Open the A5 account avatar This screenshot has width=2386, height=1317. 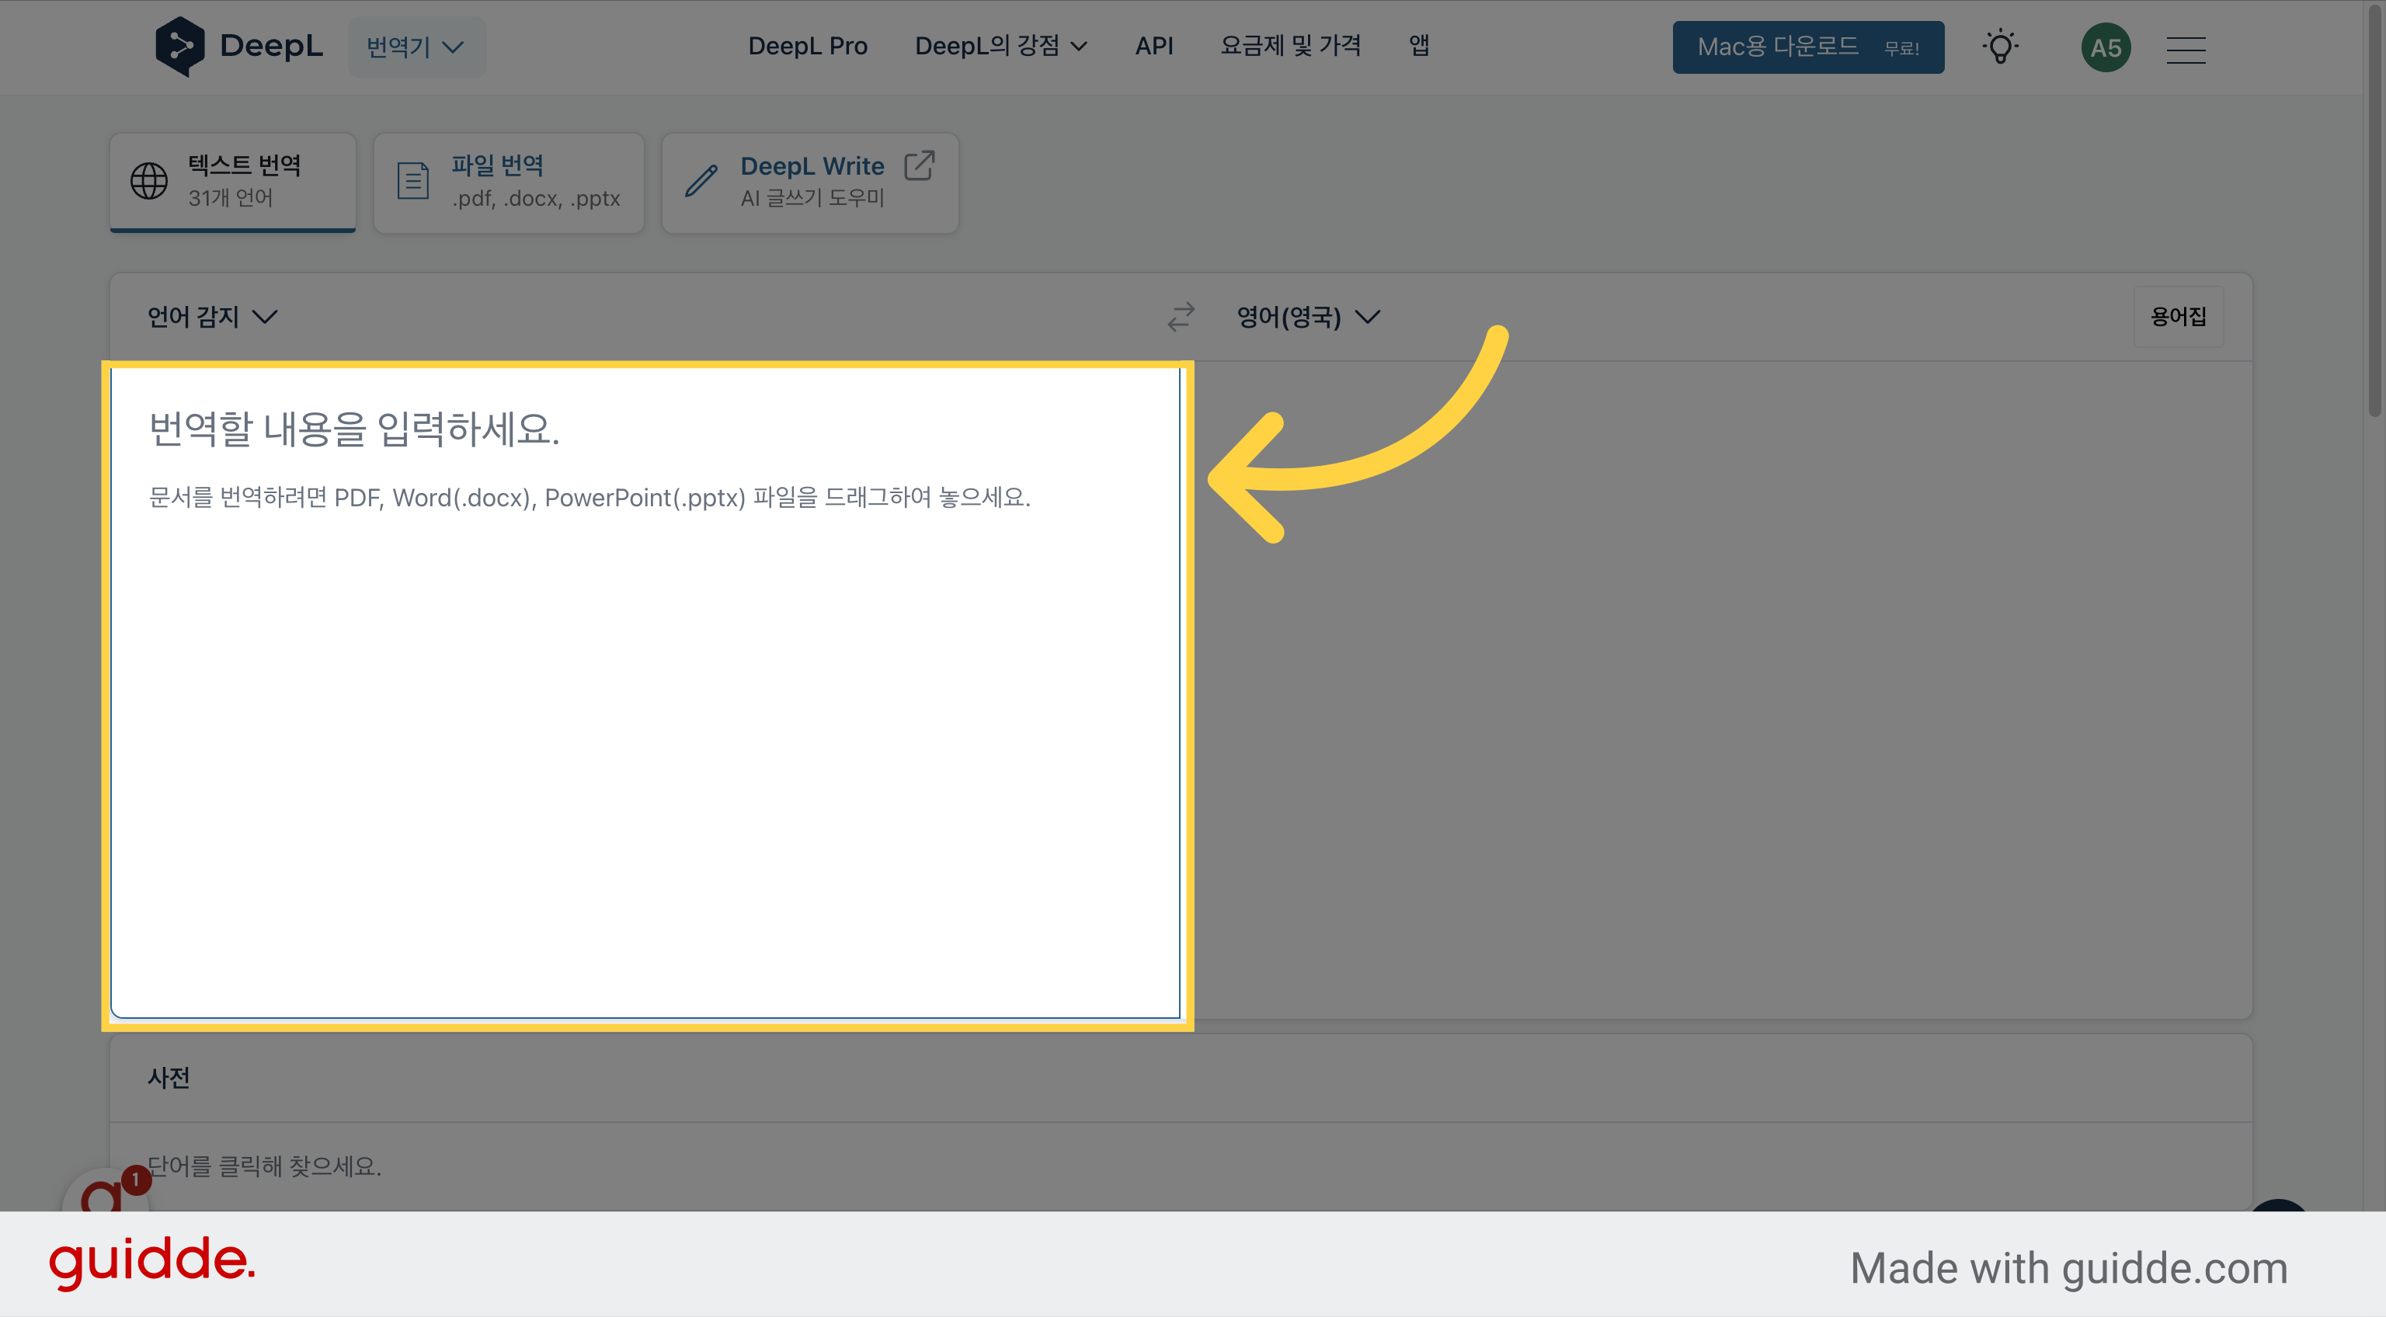2106,47
